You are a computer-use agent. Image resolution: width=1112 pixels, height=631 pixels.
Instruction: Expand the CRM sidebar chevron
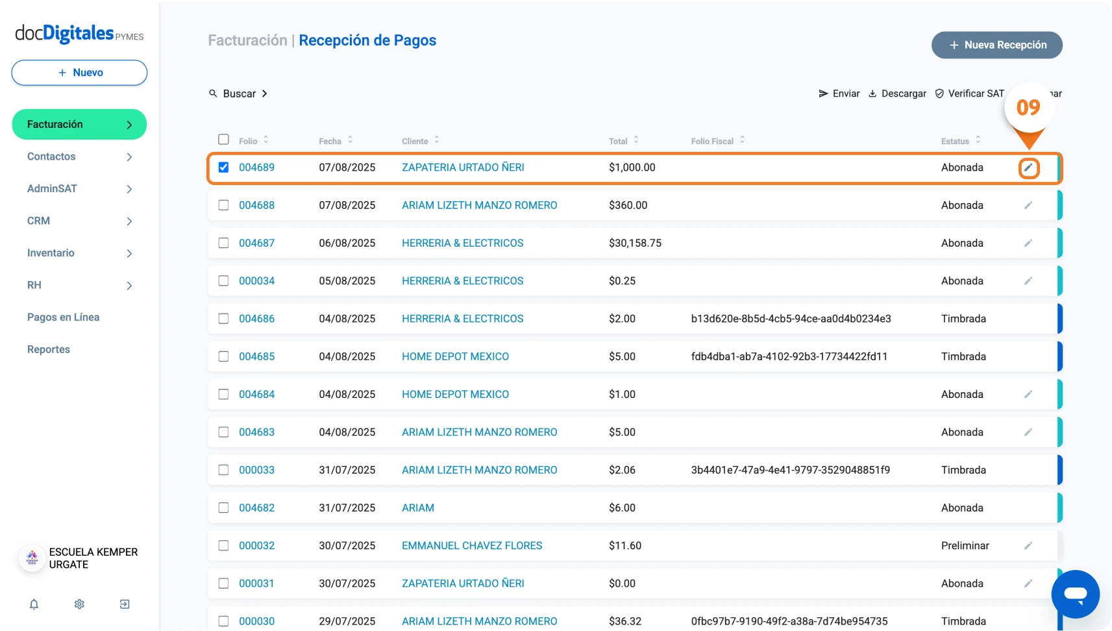click(x=129, y=221)
